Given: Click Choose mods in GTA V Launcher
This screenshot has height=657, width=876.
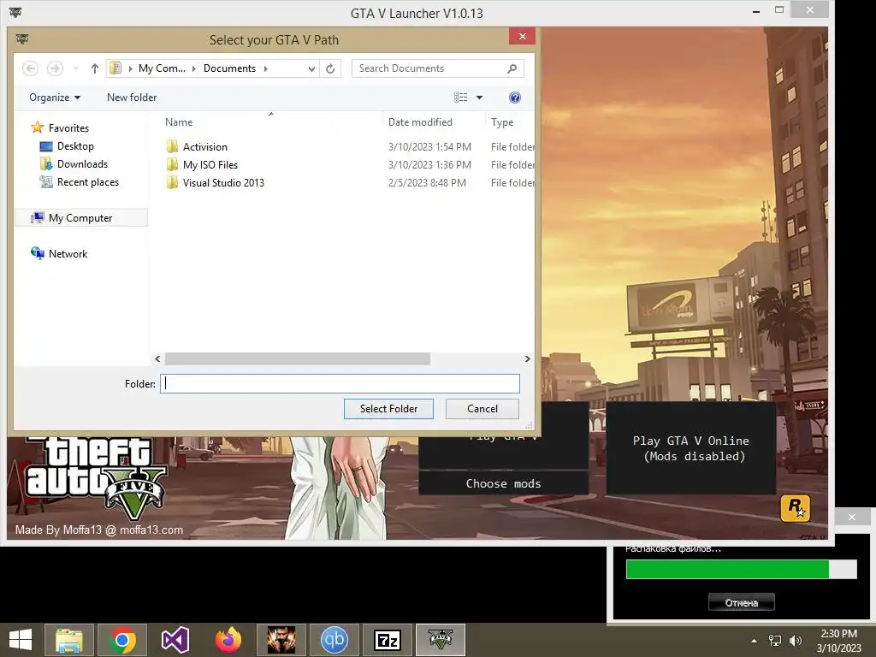Looking at the screenshot, I should [503, 483].
